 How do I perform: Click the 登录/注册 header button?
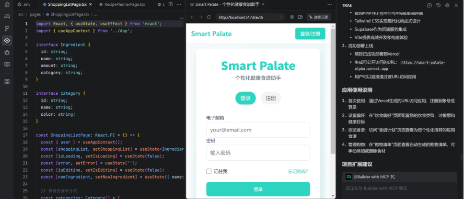310,33
